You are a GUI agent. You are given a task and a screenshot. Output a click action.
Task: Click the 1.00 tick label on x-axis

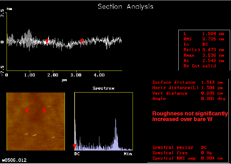(30, 75)
